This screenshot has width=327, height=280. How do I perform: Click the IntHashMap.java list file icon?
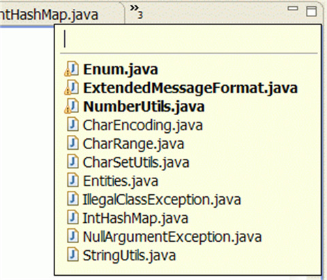pos(73,218)
